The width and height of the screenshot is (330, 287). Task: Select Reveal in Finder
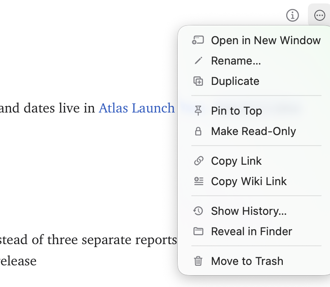[256, 231]
